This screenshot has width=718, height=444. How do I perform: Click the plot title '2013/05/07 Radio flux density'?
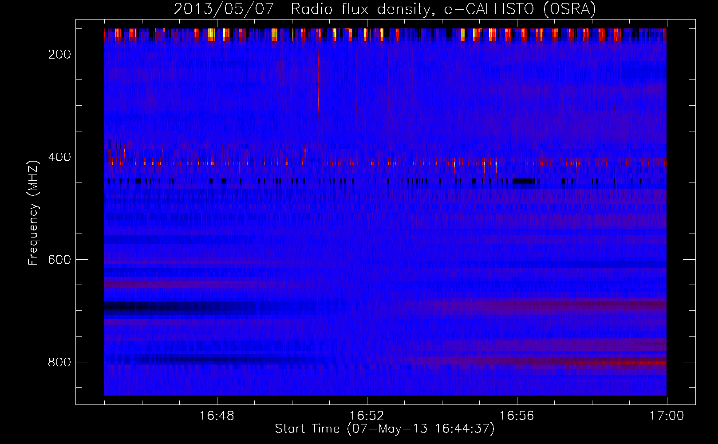click(384, 9)
